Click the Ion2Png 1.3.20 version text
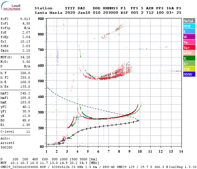The width and height of the screenshot is (197, 169). coord(183,167)
